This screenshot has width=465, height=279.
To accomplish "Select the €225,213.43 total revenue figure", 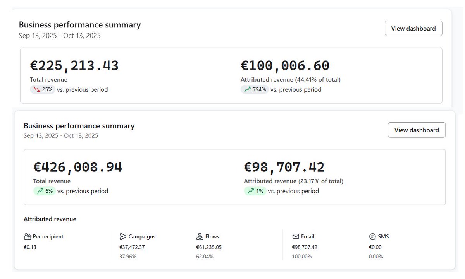I will point(74,66).
